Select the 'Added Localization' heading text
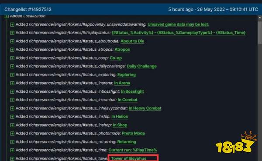Screen dimensions: 262x161 tap(28, 16)
